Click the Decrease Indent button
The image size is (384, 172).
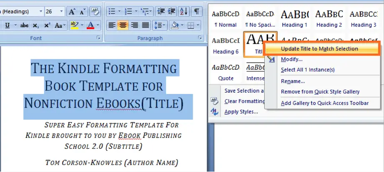(x=161, y=12)
